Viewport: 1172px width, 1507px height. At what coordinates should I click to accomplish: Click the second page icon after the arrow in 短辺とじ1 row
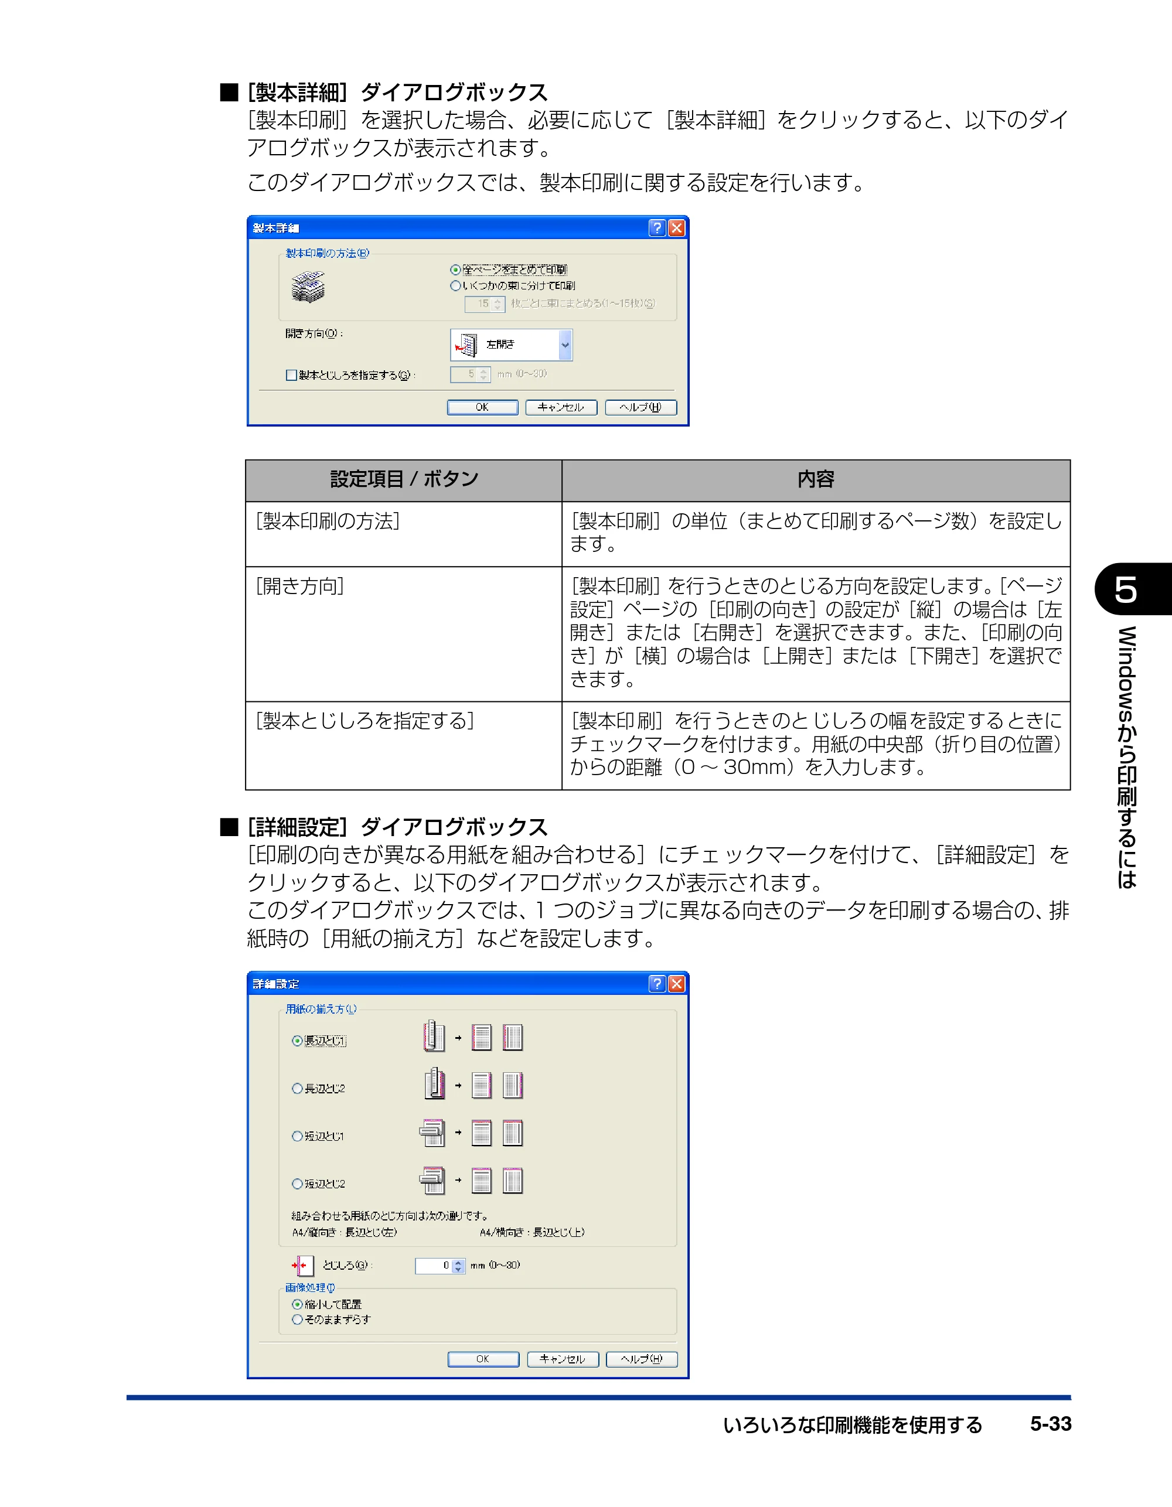click(513, 1133)
